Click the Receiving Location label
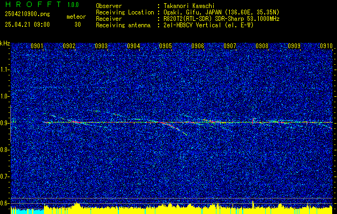Screen dimensions: 337x214 pyautogui.click(x=125, y=12)
